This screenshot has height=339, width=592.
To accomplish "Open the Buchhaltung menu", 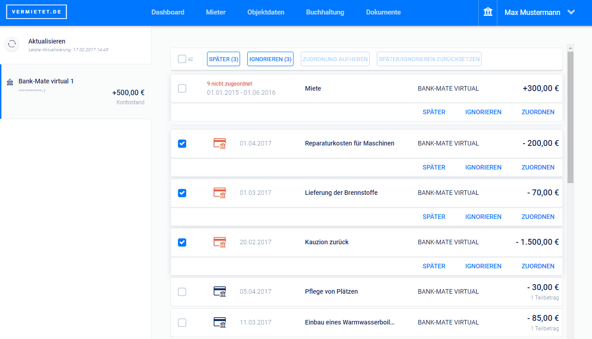I will click(325, 12).
